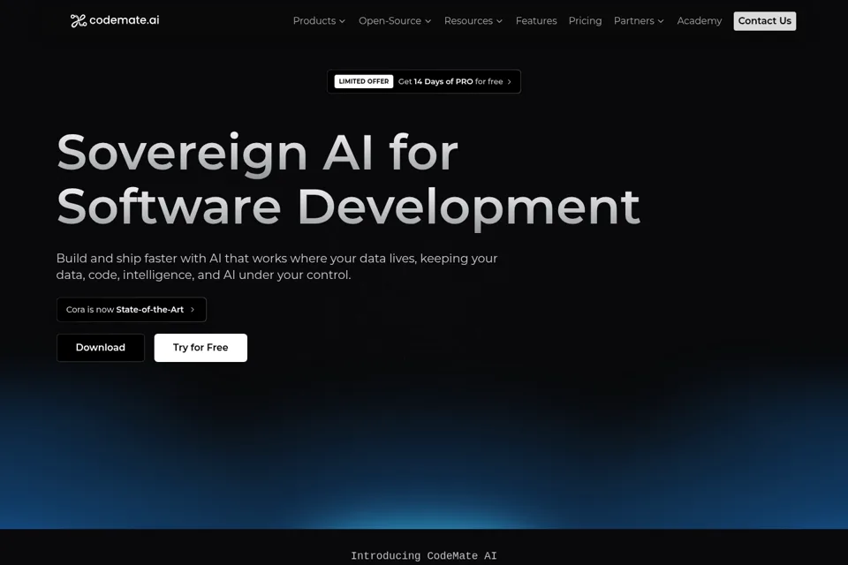848x565 pixels.
Task: Open the Products menu
Action: click(314, 20)
